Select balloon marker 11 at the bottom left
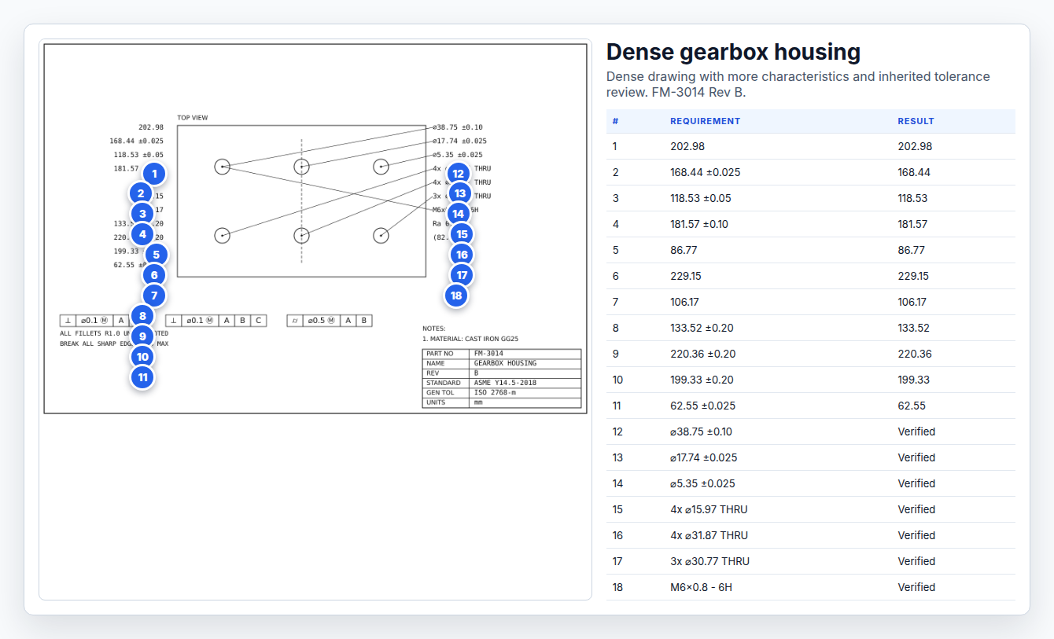This screenshot has width=1054, height=639. tap(142, 377)
